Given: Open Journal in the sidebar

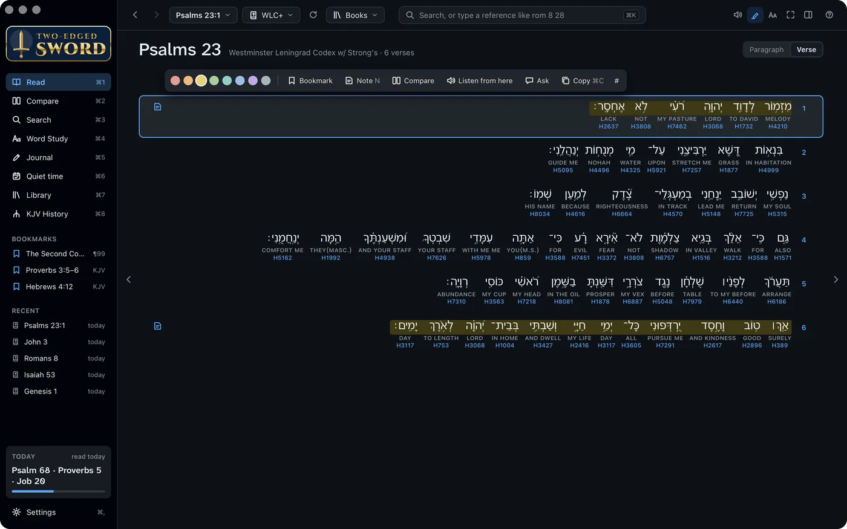Looking at the screenshot, I should click(x=59, y=157).
